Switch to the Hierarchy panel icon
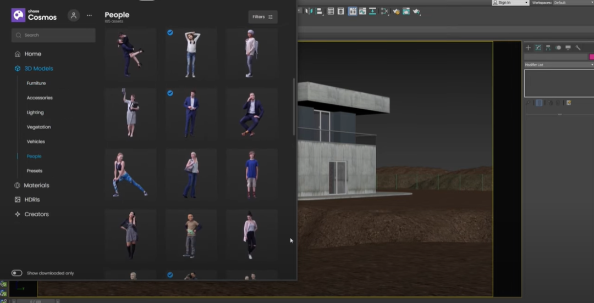The image size is (594, 303). [x=548, y=48]
